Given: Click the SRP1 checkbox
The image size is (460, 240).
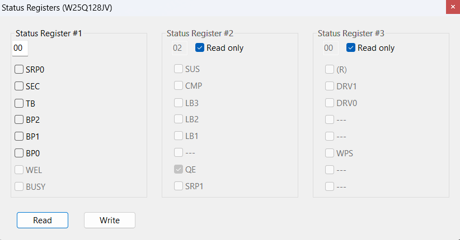Looking at the screenshot, I should point(179,186).
